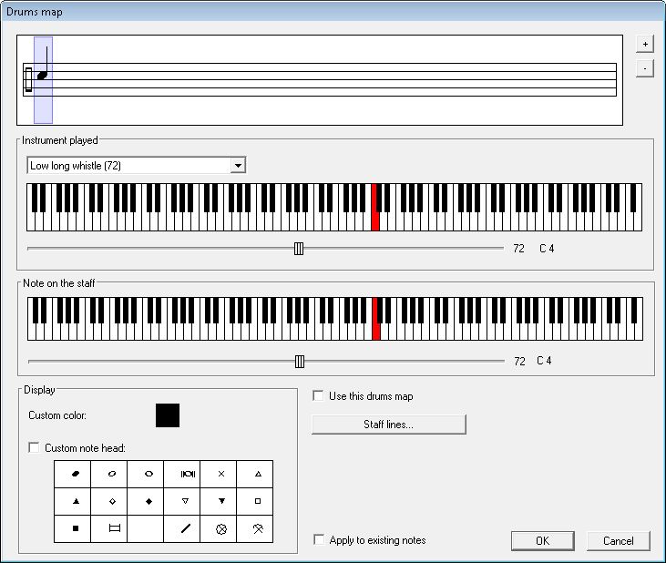Select the filled oval note head
Viewport: 666px width, 563px height.
point(75,474)
